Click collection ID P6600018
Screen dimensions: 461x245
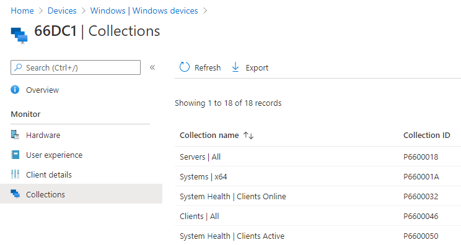click(x=421, y=157)
